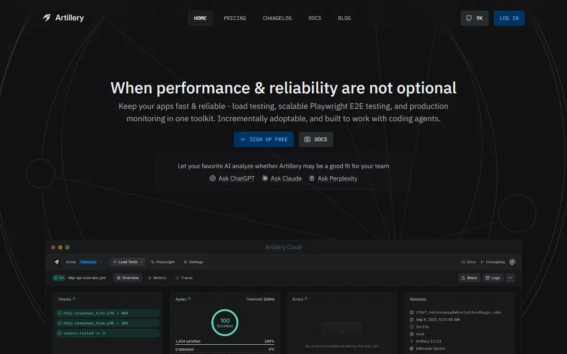Click the DOCS button beside Sign Up Free
Screen dimensions: 567x354
pos(316,139)
